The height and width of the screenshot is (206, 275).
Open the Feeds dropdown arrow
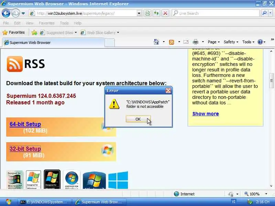(179, 42)
